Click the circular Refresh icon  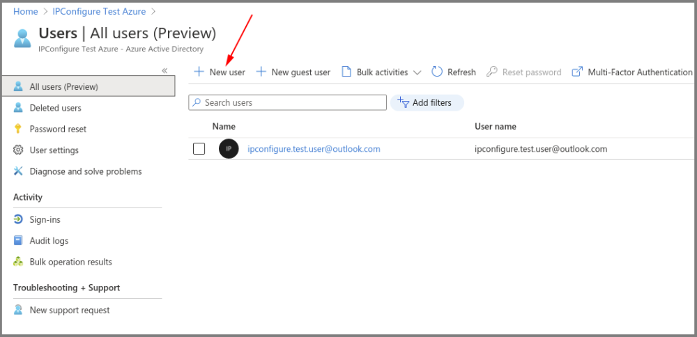[x=437, y=72]
